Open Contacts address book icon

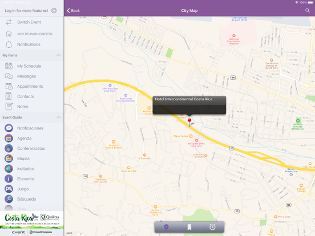tap(9, 96)
